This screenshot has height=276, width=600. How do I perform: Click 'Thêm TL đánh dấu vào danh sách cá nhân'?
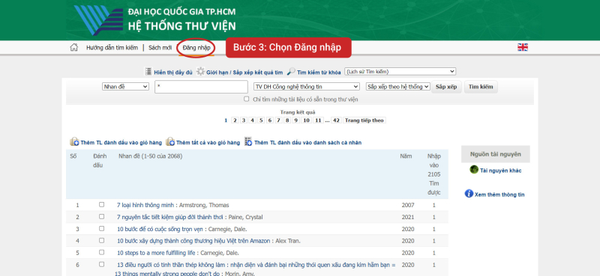[307, 142]
